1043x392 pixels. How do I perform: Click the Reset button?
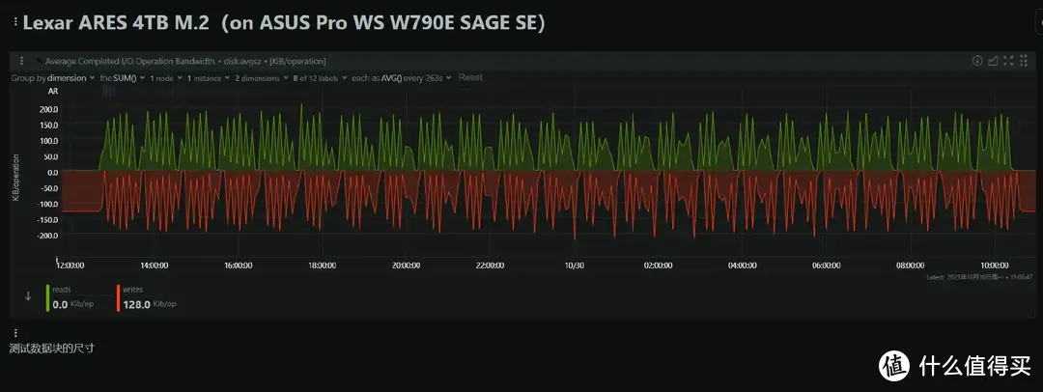470,77
